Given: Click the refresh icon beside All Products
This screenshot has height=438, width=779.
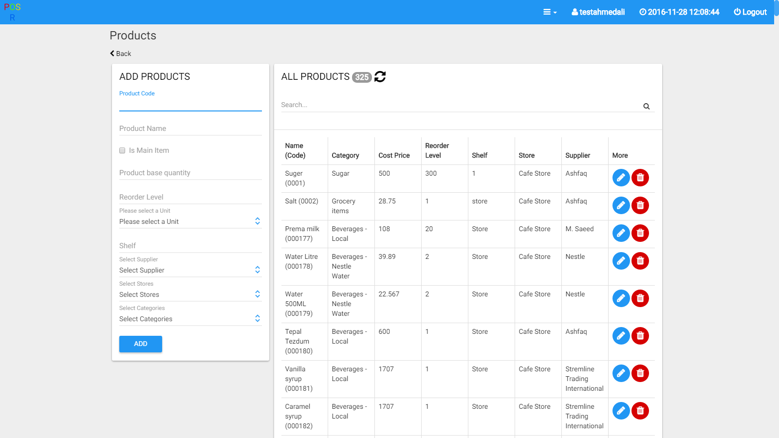Looking at the screenshot, I should pos(380,77).
